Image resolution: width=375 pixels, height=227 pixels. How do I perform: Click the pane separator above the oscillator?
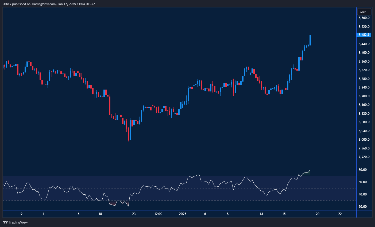(179, 165)
